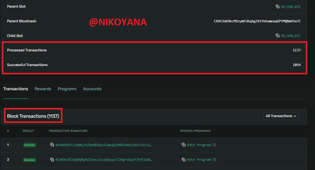Click the Successful Transactions value 1054
The image size is (315, 170).
coord(297,65)
